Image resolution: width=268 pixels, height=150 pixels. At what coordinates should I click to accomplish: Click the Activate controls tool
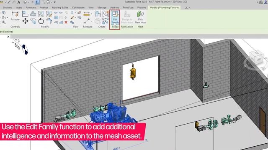tap(15, 16)
